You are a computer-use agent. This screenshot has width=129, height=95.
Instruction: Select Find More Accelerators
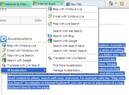tap(72, 65)
